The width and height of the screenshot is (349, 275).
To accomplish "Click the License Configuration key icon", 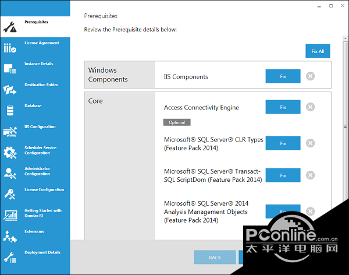I will point(10,194).
